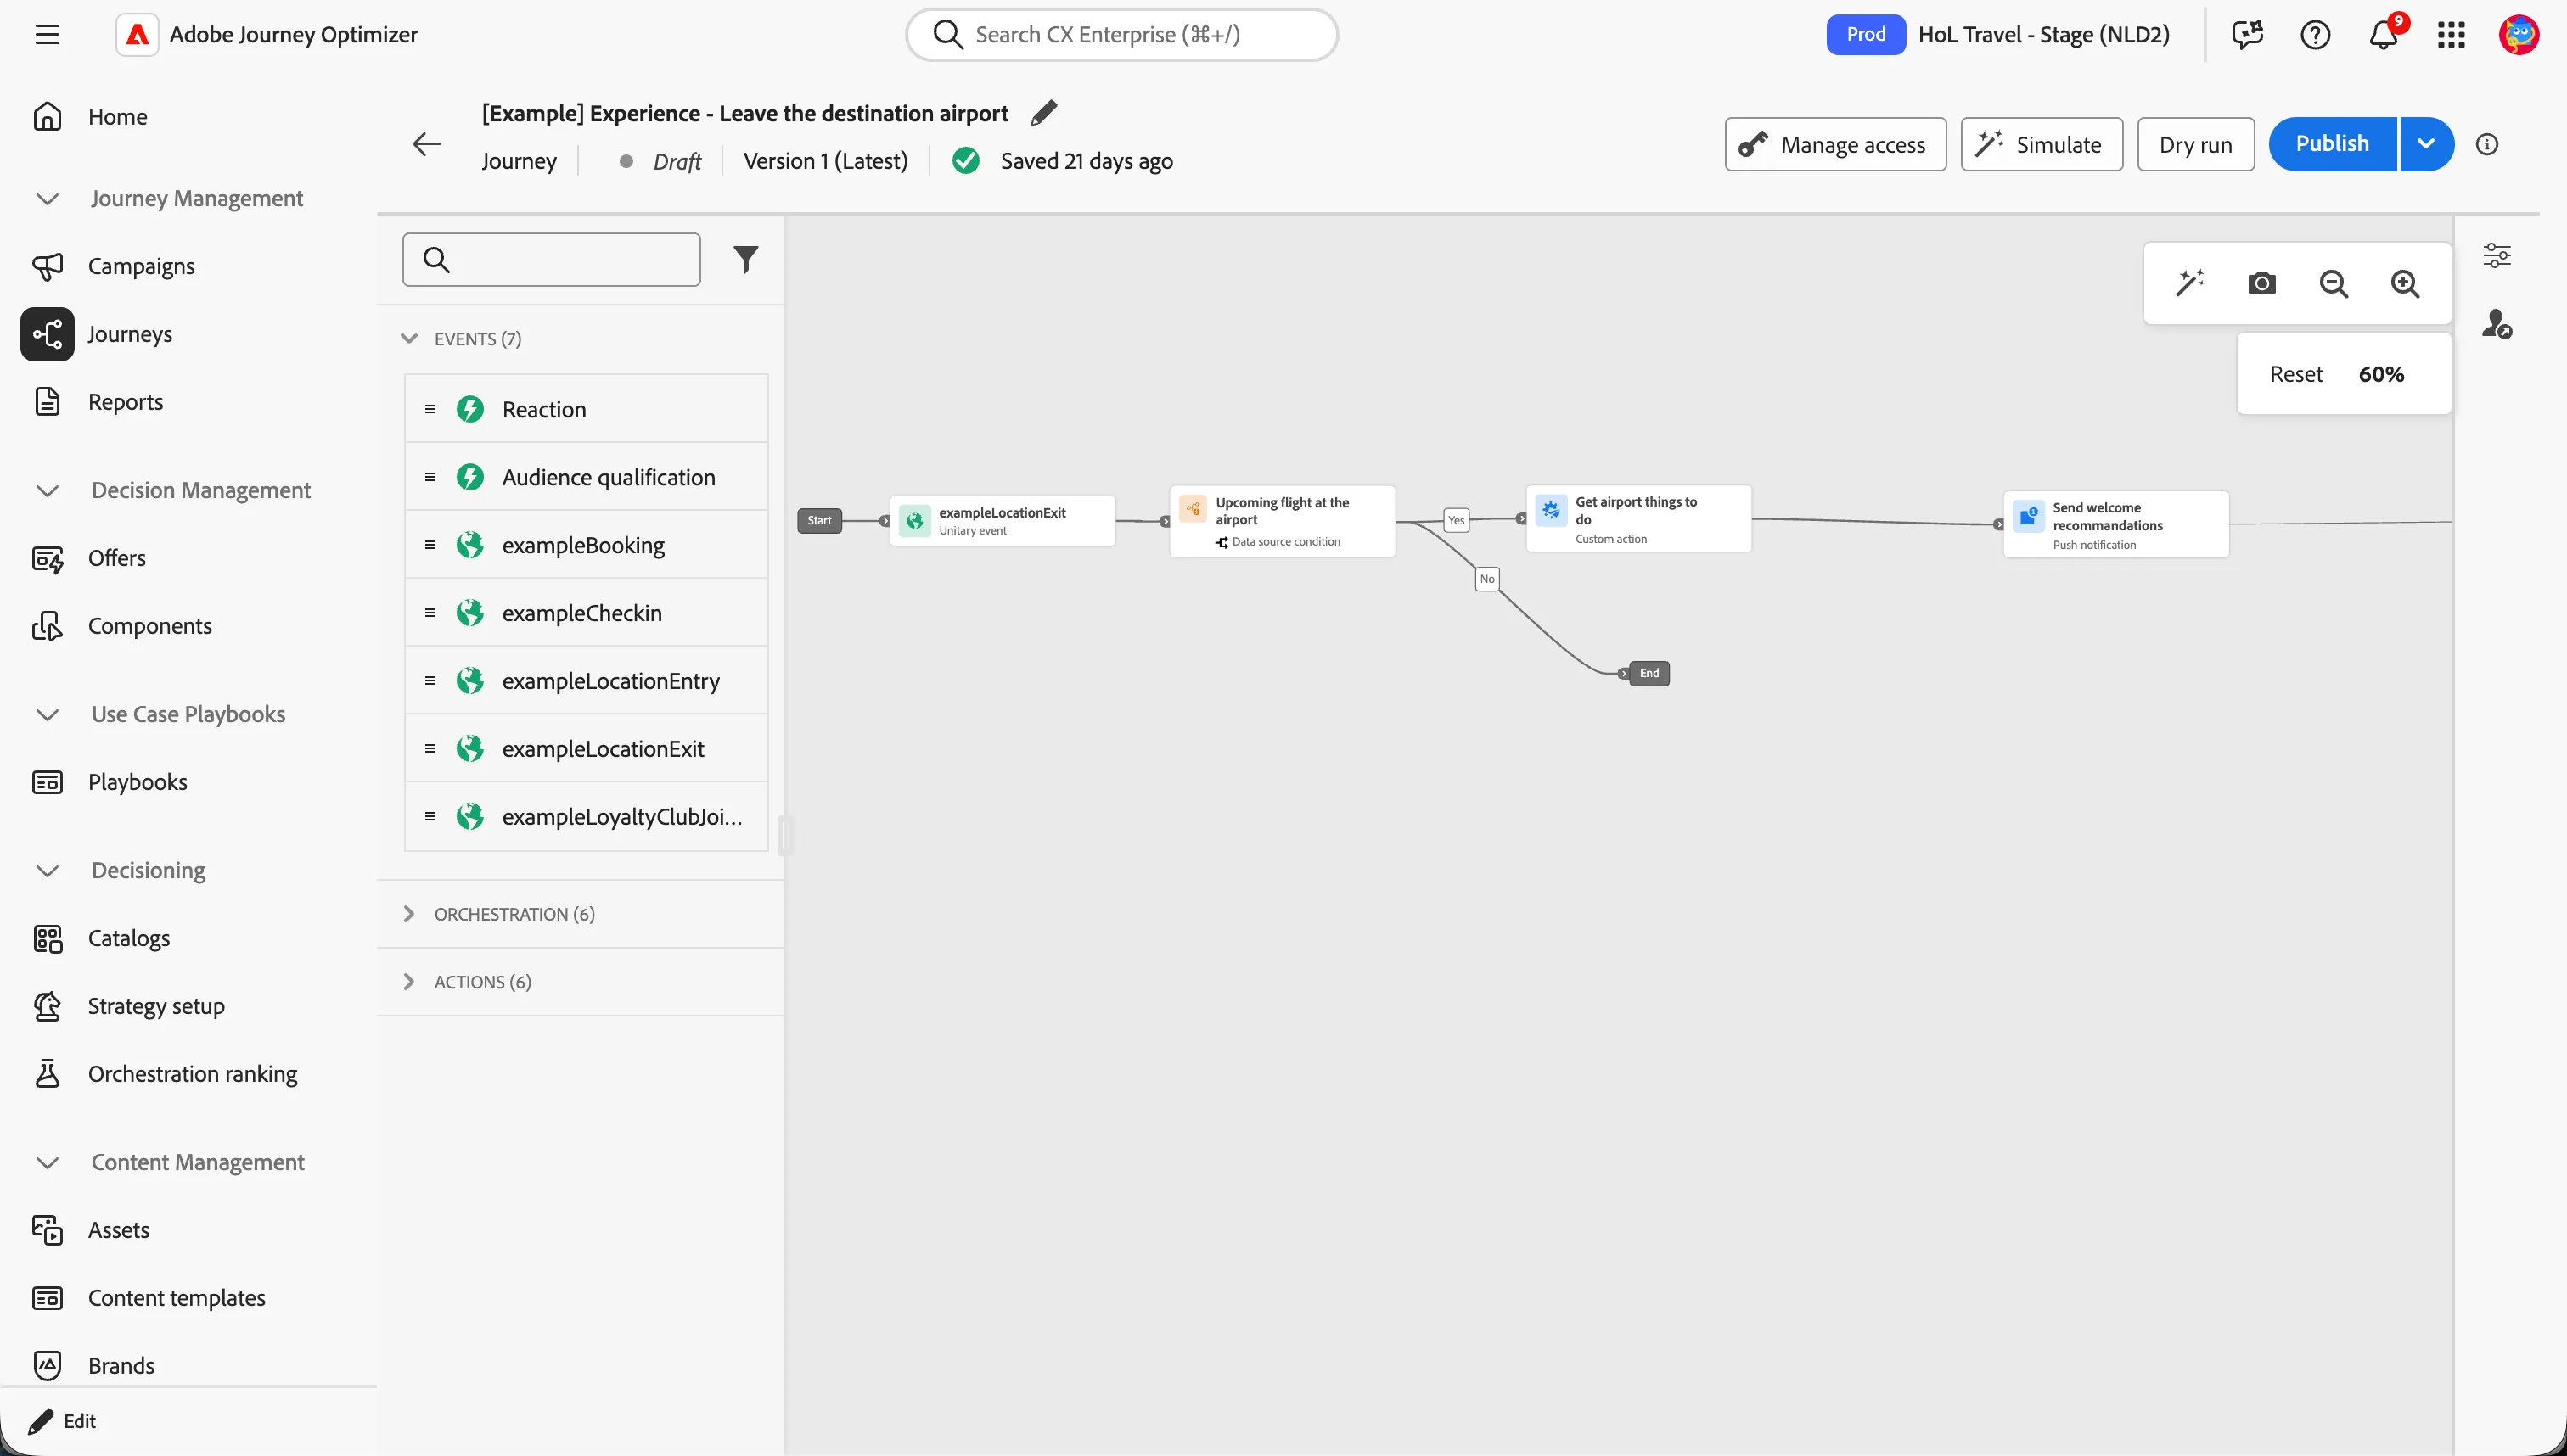
Task: Open the app switcher grid icon
Action: coord(2451,34)
